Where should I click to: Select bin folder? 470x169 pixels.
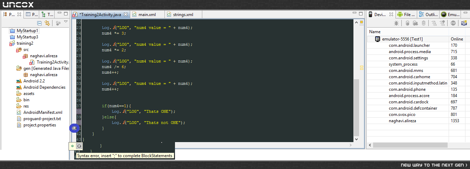pos(23,100)
